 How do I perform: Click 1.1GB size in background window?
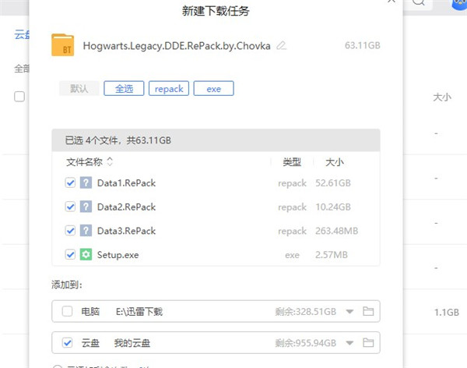click(447, 312)
